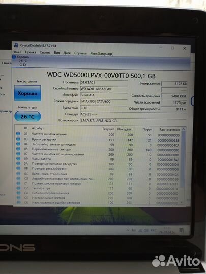The image size is (206, 274).
Task: Click the Атрибут column header
Action: click(x=38, y=128)
